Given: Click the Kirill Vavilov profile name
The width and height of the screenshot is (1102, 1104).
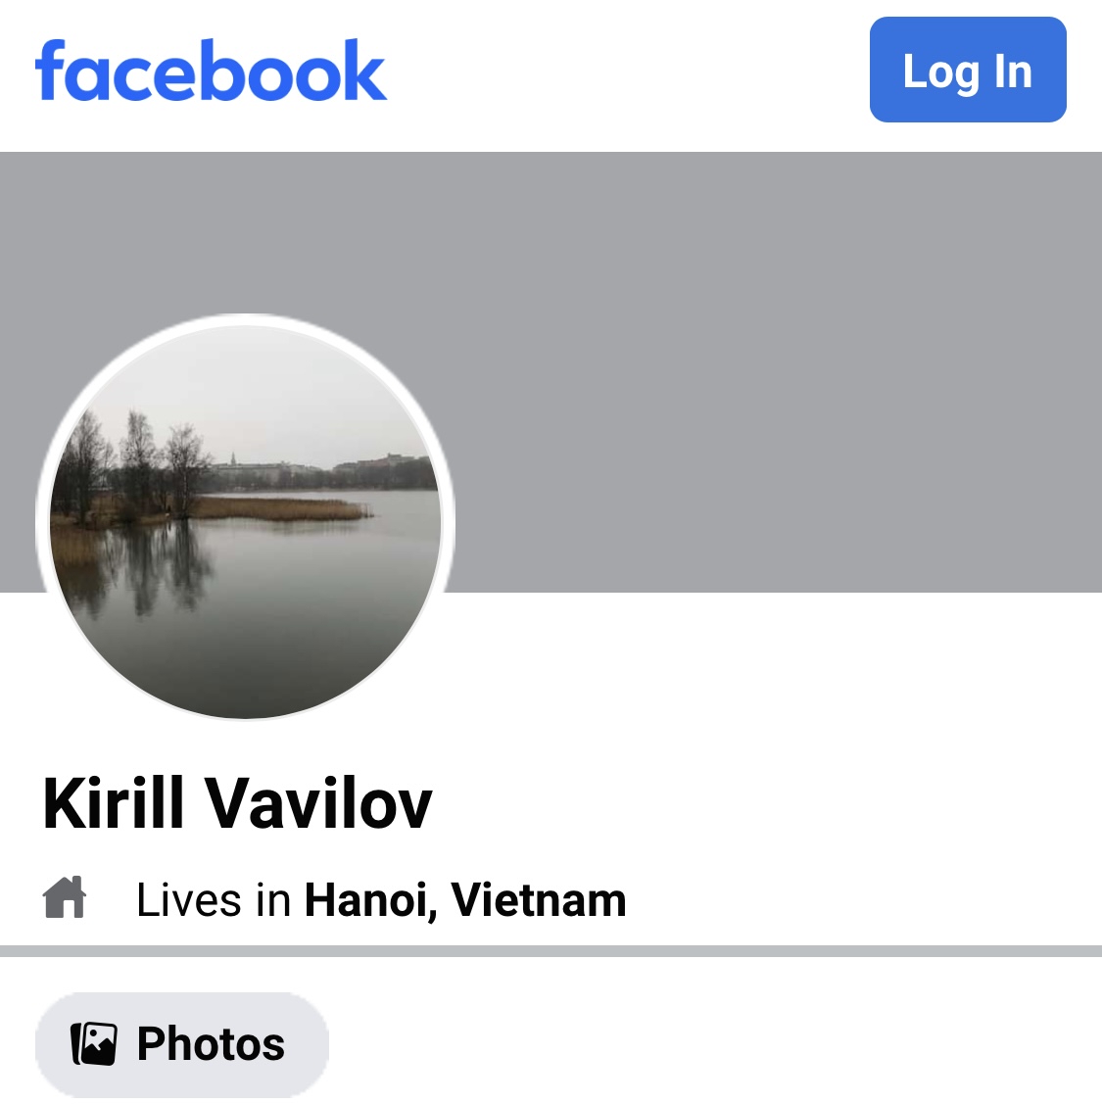Looking at the screenshot, I should coord(237,803).
